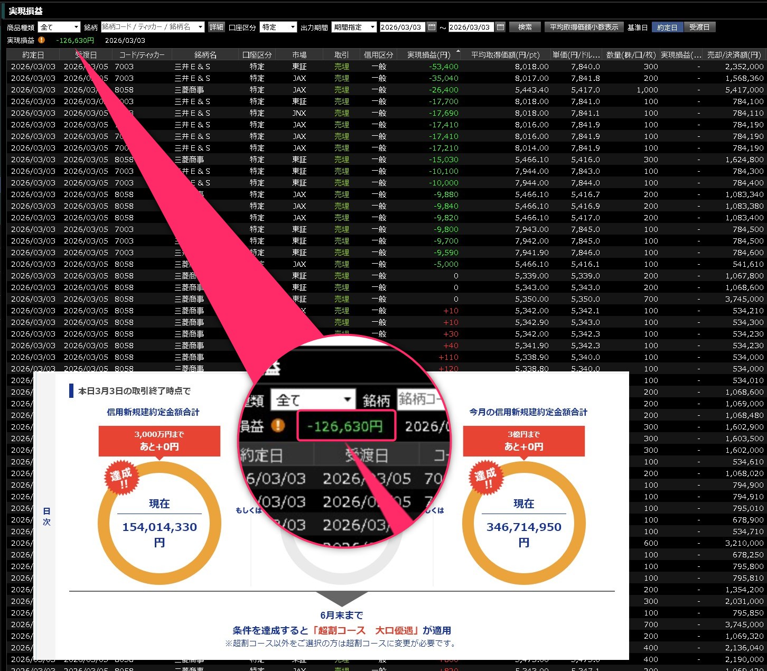Screen dimensions: 767x671
Task: Click the start date field 2026/03/03
Action: 401,27
